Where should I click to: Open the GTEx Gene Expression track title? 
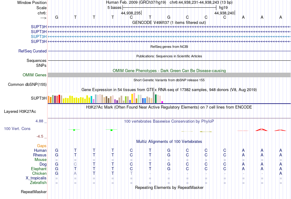click(169, 90)
